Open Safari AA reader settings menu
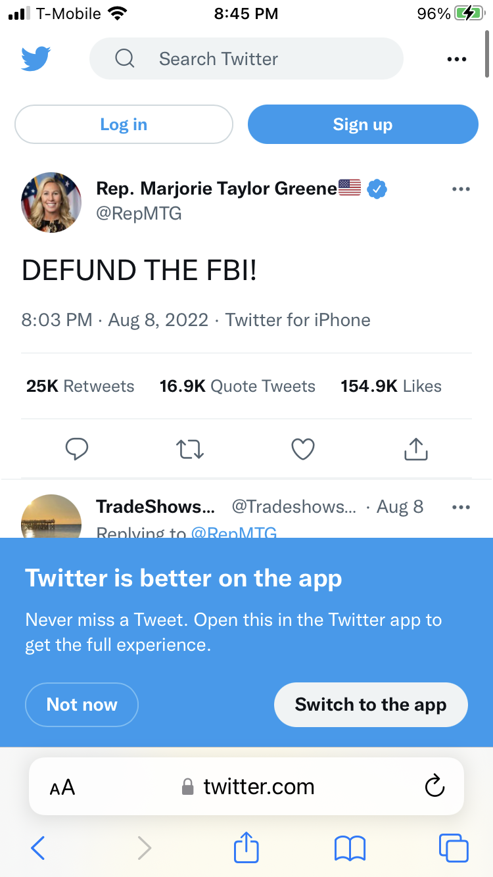This screenshot has height=877, width=493. [x=62, y=787]
